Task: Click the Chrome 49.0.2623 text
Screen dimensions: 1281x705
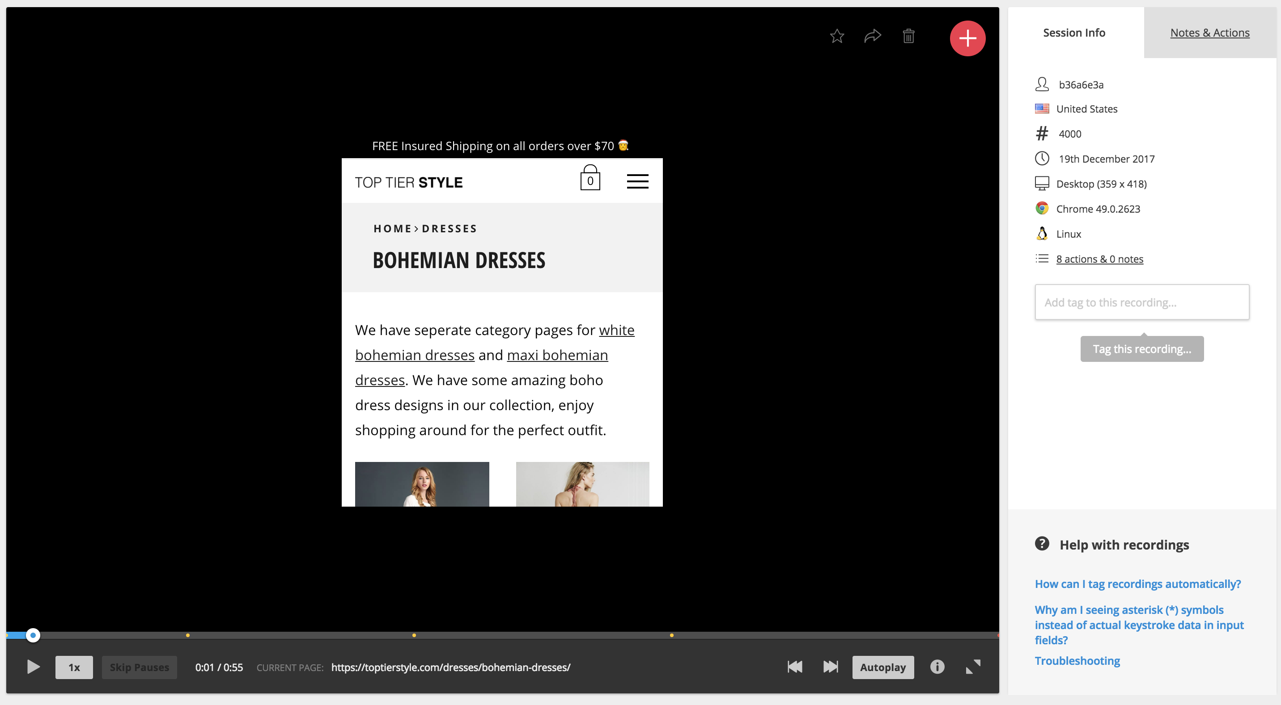Action: coord(1098,209)
